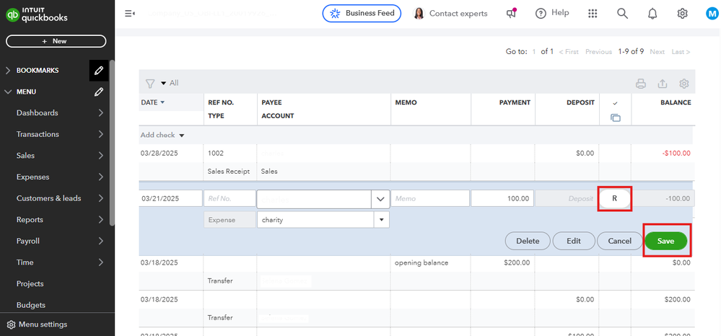Screen dimensions: 721x336
Task: Open the payee dropdown arrow
Action: [x=380, y=198]
